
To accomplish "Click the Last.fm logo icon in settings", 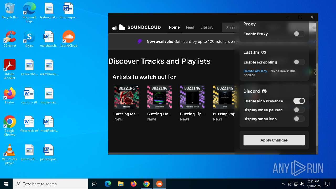I will (x=264, y=52).
